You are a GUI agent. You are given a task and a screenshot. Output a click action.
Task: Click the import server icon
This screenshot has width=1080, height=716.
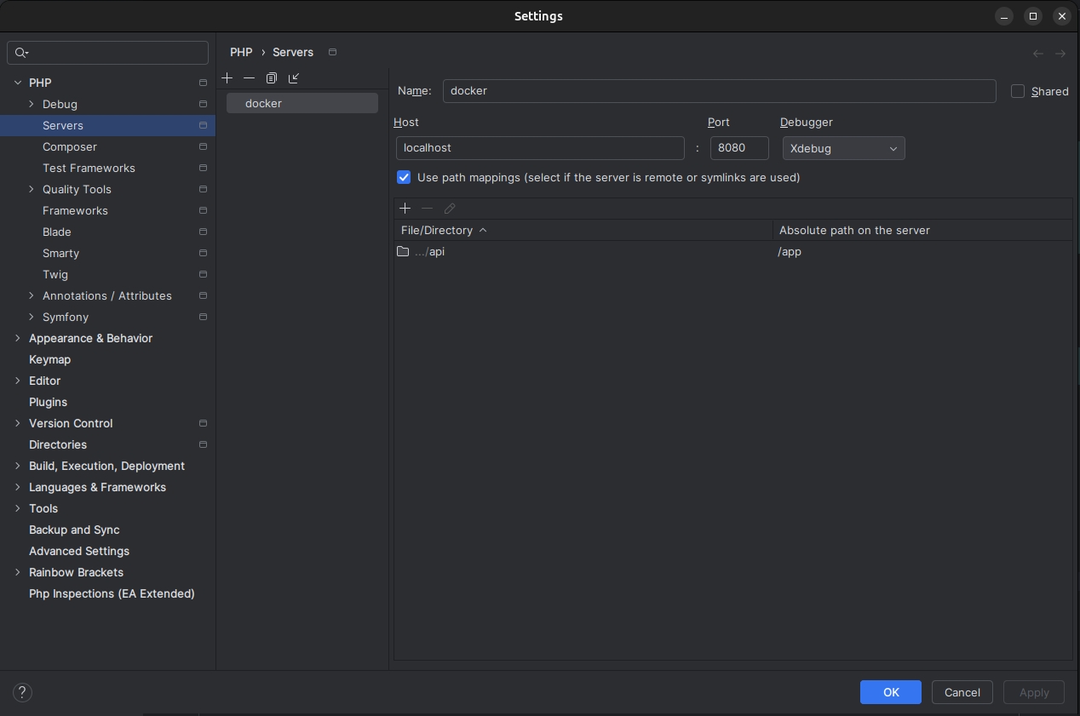pos(294,78)
